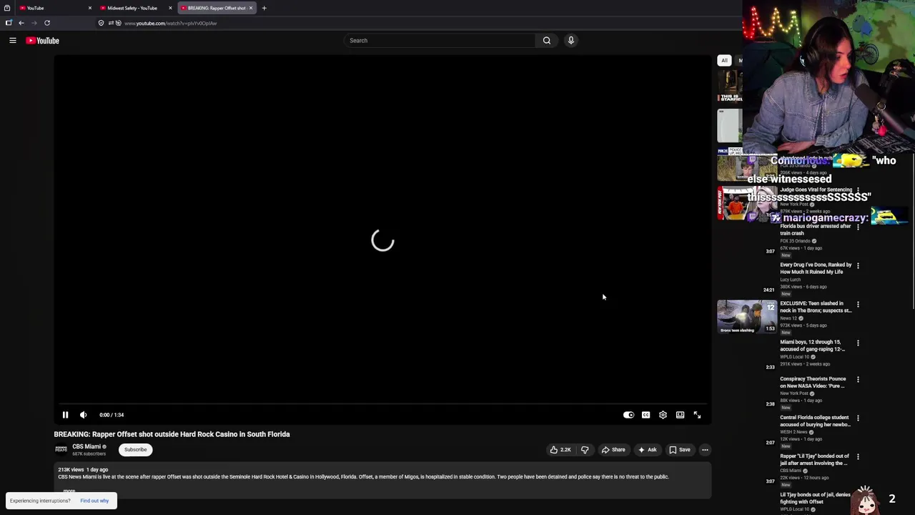Open the Ask button under the video

[648, 450]
